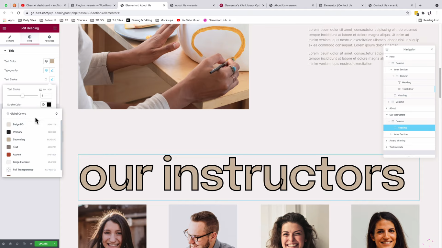Open History from the bottom toolbar
The image size is (442, 248).
tap(17, 244)
